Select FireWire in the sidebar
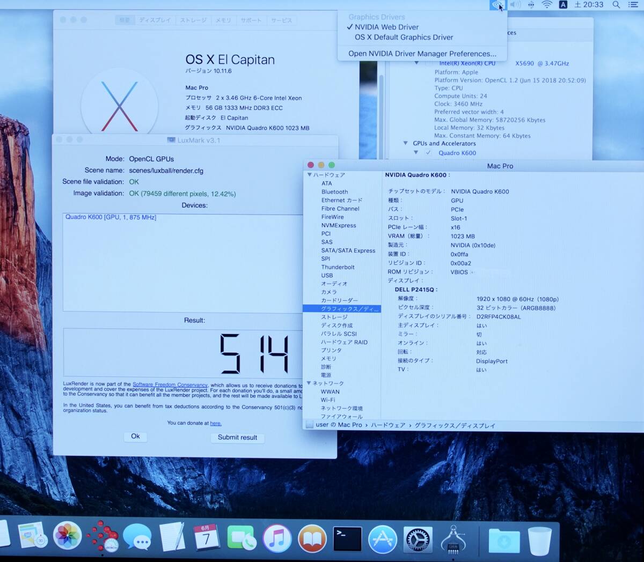 click(x=333, y=217)
